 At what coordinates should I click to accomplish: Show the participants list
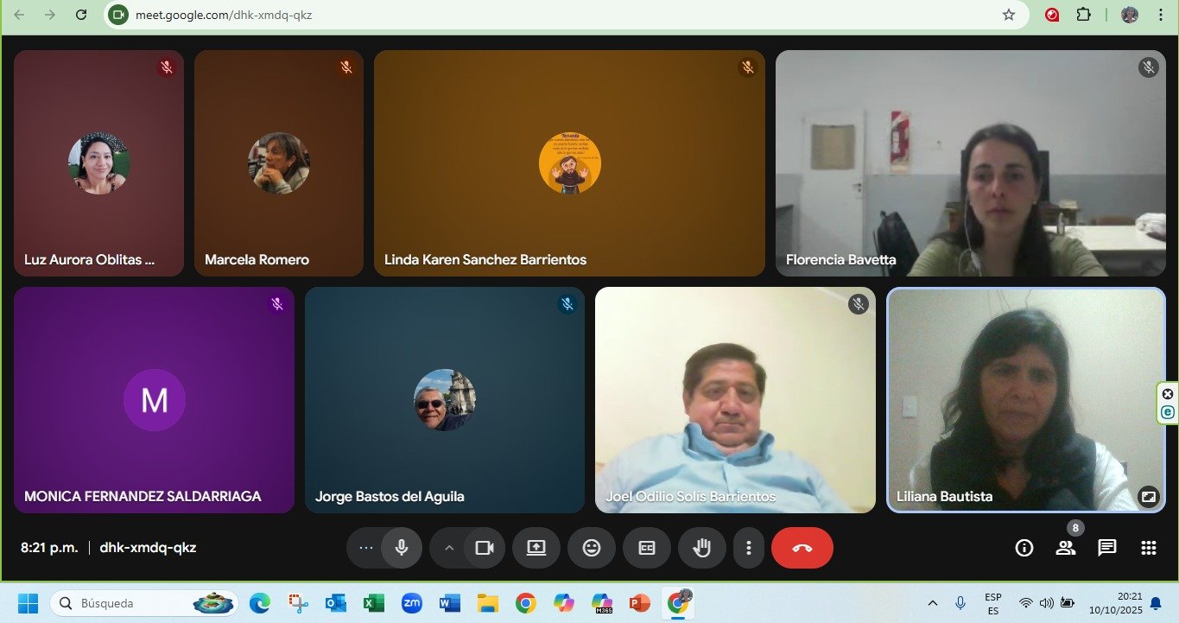1066,548
